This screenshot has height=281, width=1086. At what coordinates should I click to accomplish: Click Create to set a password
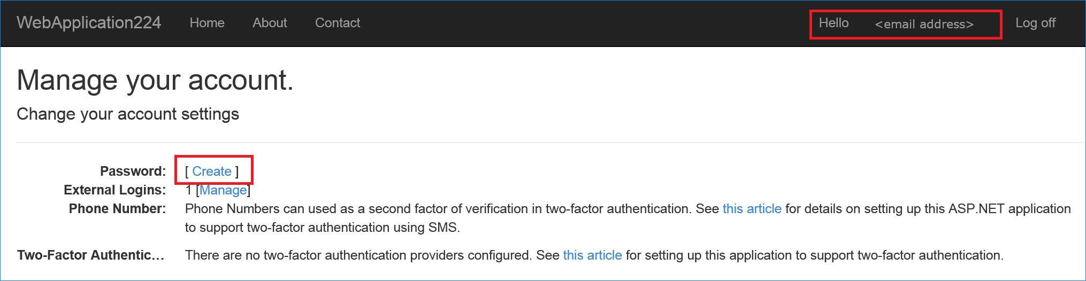[x=212, y=171]
